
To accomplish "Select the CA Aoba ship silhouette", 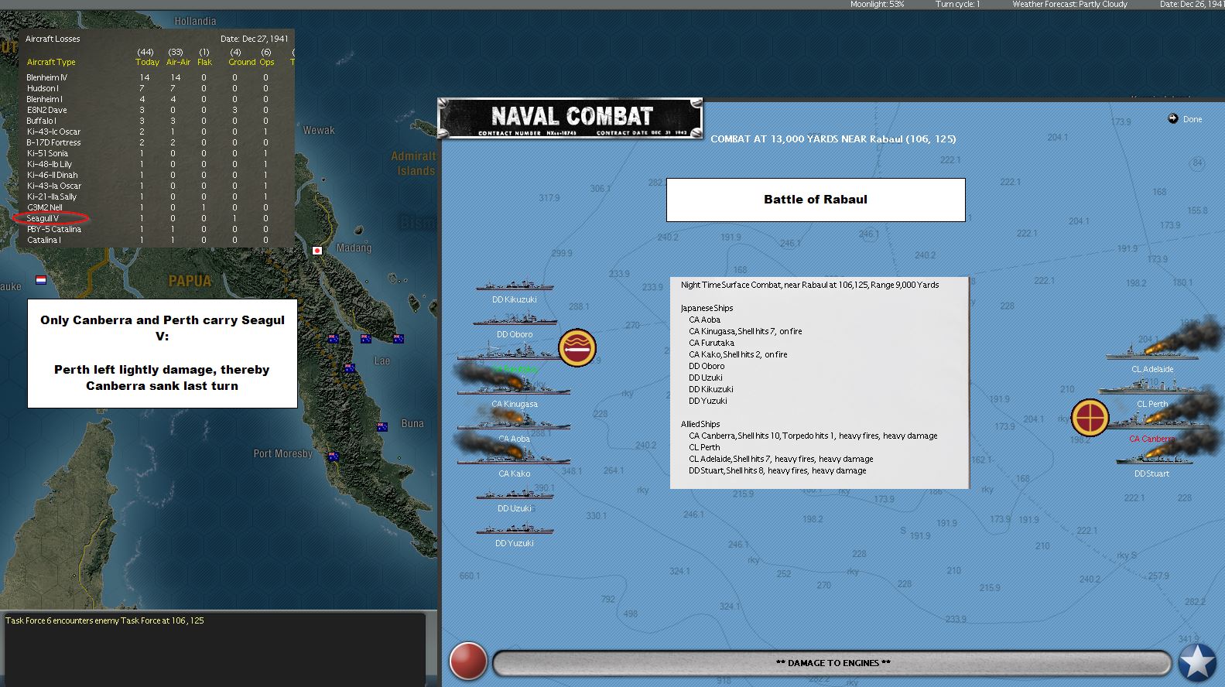I will (x=514, y=420).
